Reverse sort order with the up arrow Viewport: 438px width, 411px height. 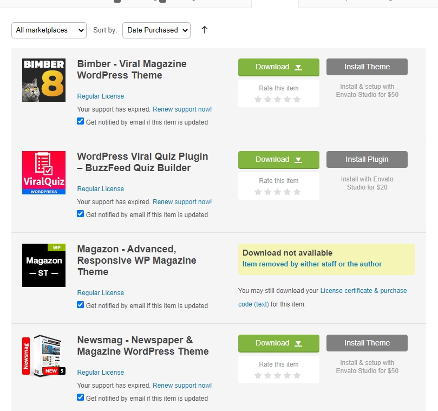click(x=205, y=30)
